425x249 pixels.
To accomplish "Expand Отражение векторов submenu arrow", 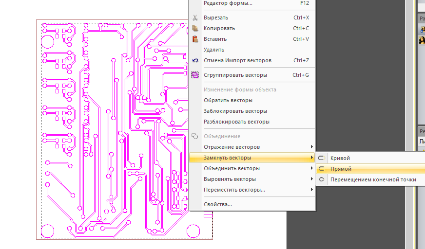I will (x=312, y=147).
